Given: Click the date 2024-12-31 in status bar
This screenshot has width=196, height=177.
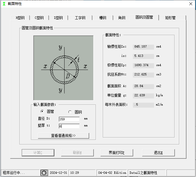Looking at the screenshot, I should (x=58, y=173).
